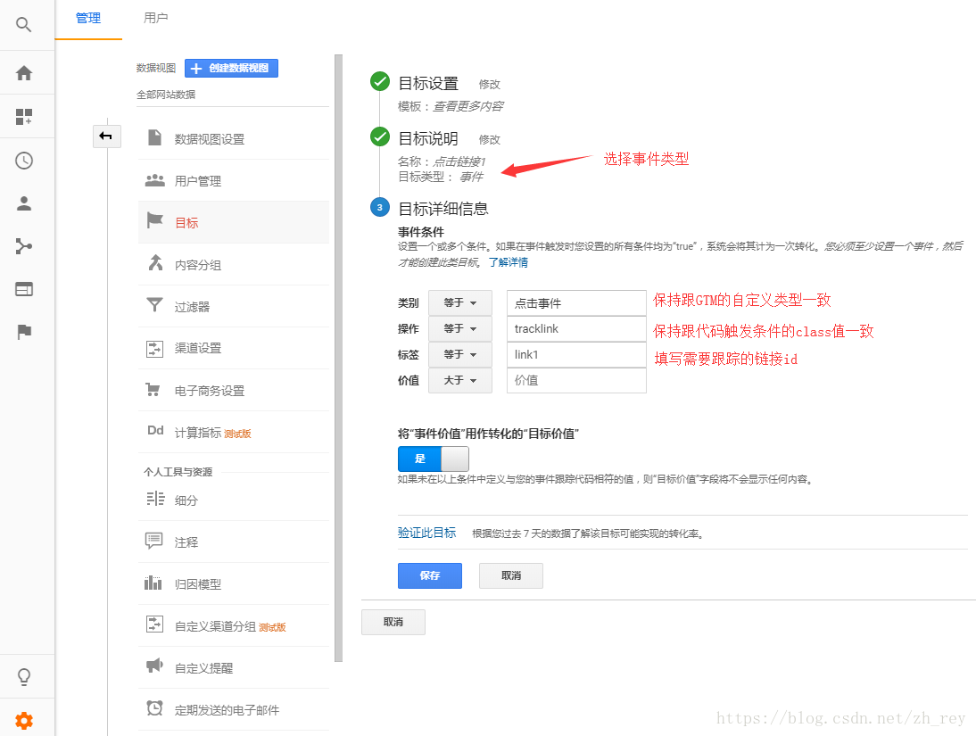Click the 自定义渠道分组 icon
The height and width of the screenshot is (736, 976).
coord(154,624)
